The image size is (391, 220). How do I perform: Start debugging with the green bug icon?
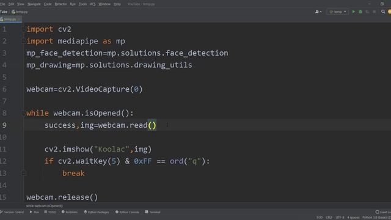360,12
